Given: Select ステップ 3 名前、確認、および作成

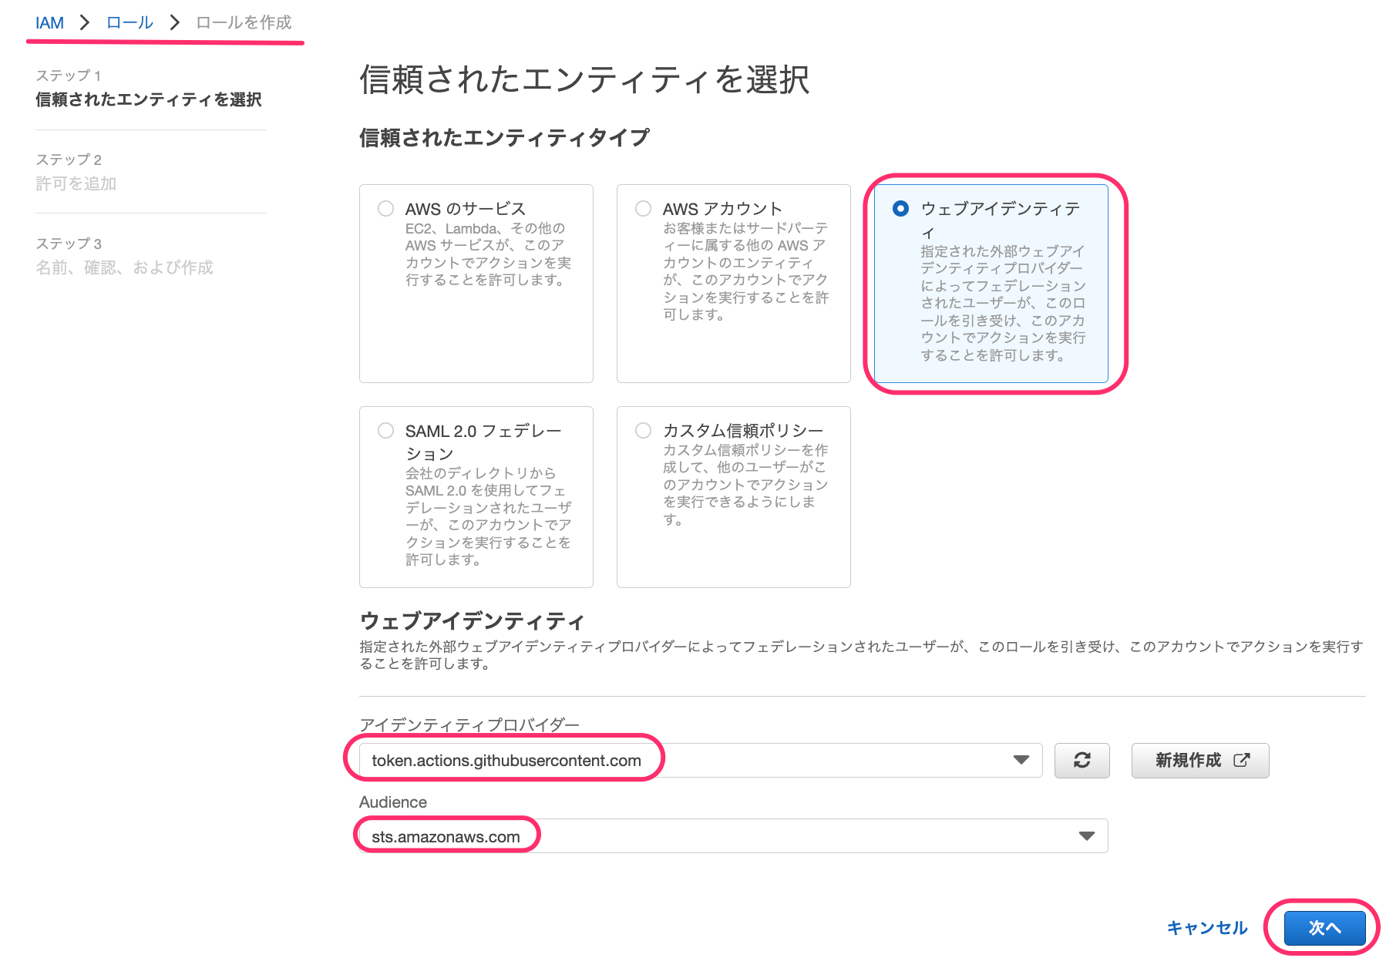Looking at the screenshot, I should [124, 257].
